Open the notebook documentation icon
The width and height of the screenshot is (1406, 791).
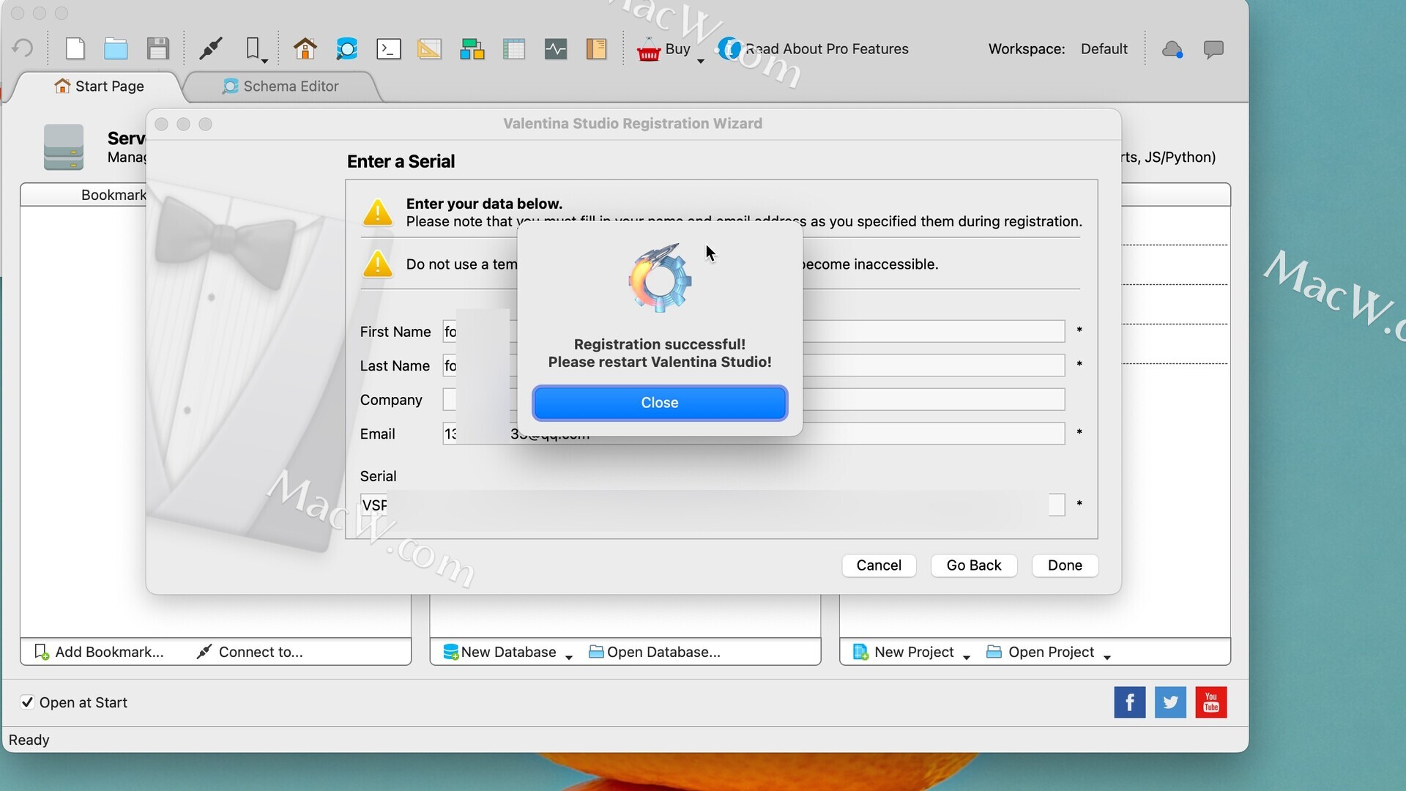coord(596,49)
